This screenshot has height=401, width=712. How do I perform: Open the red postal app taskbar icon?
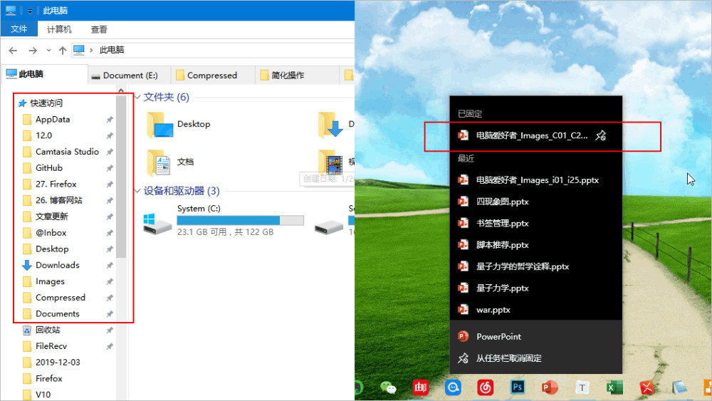pyautogui.click(x=420, y=387)
